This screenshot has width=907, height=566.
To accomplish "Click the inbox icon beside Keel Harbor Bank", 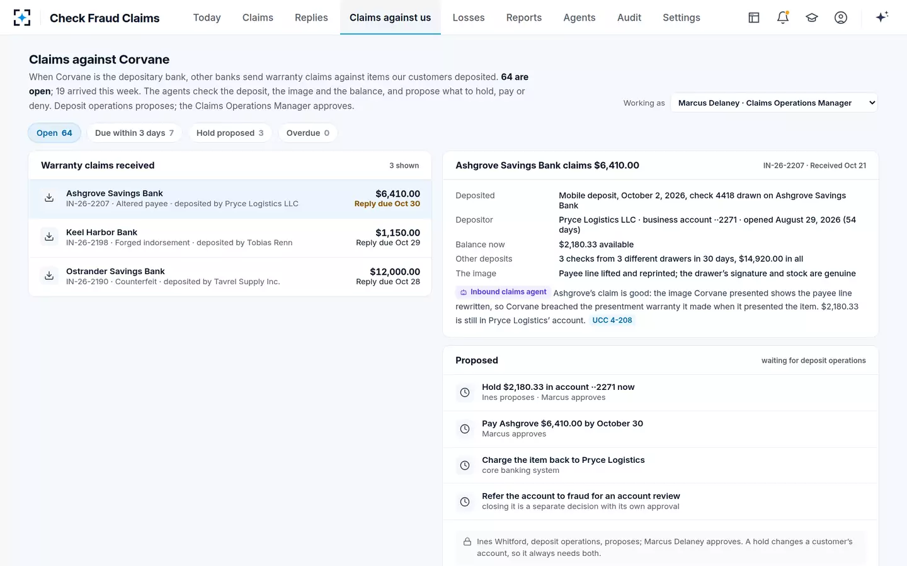I will point(49,237).
